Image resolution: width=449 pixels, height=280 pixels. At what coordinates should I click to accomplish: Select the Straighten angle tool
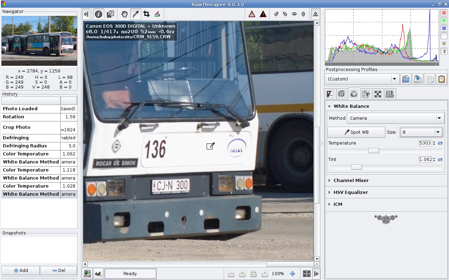[x=158, y=14]
